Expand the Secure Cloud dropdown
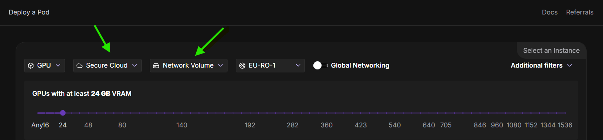This screenshot has height=140, width=603. pos(107,65)
